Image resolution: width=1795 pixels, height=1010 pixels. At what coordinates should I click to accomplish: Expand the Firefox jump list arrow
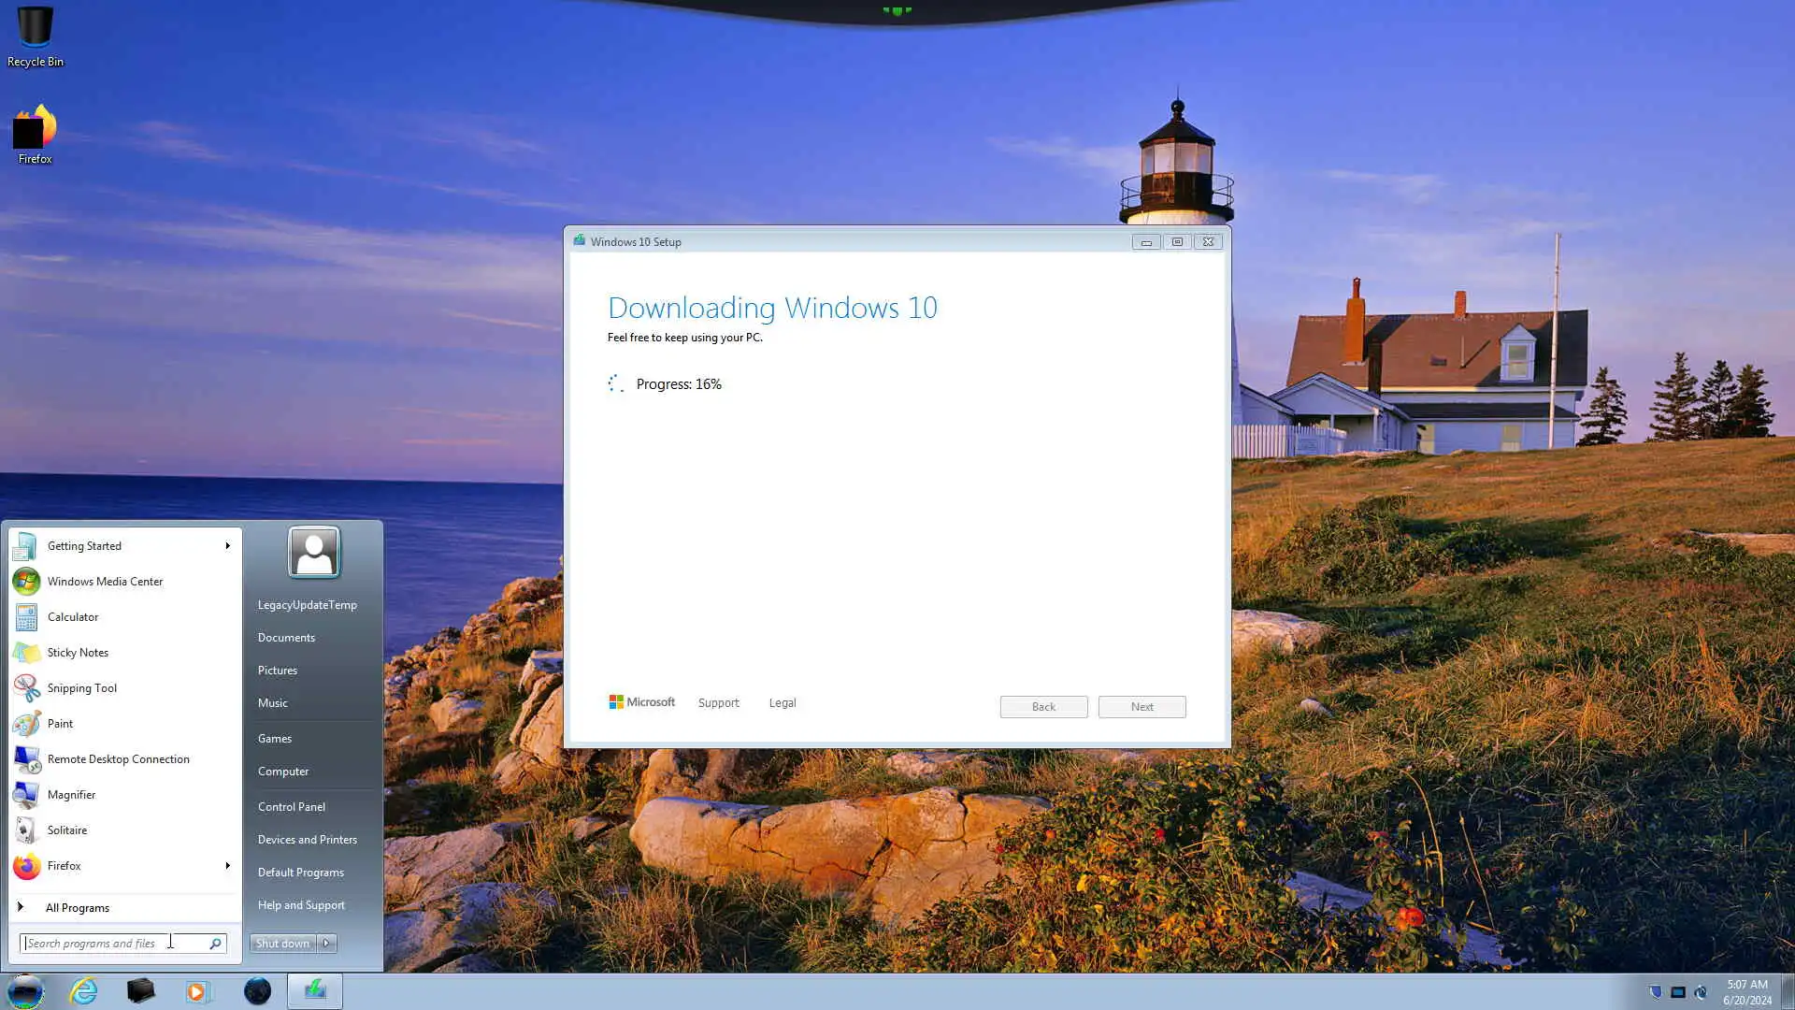pyautogui.click(x=227, y=866)
